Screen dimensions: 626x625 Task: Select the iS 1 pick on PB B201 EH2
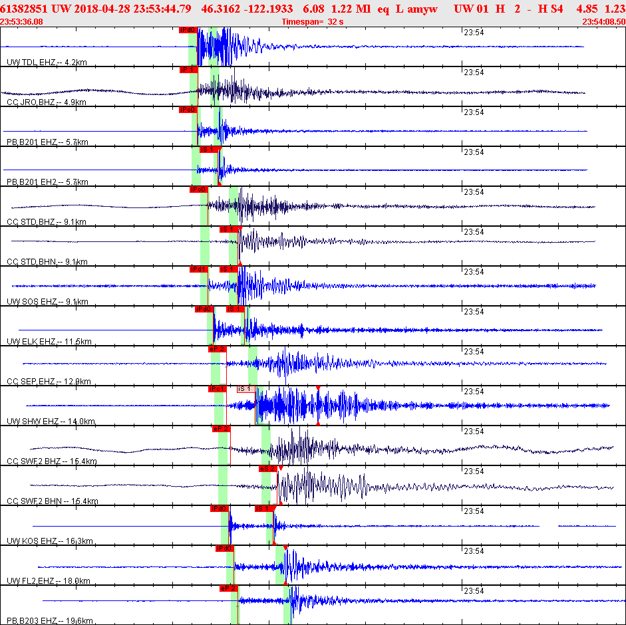[x=209, y=150]
